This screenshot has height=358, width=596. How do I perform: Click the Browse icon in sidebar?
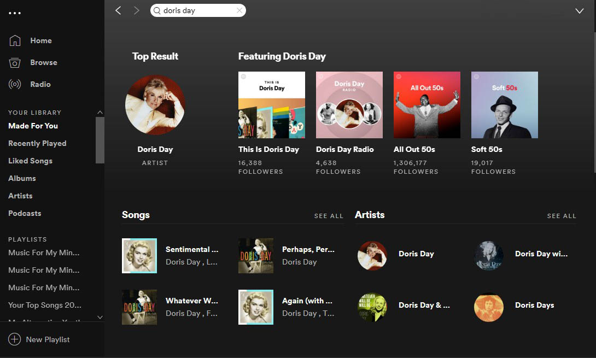pyautogui.click(x=15, y=62)
